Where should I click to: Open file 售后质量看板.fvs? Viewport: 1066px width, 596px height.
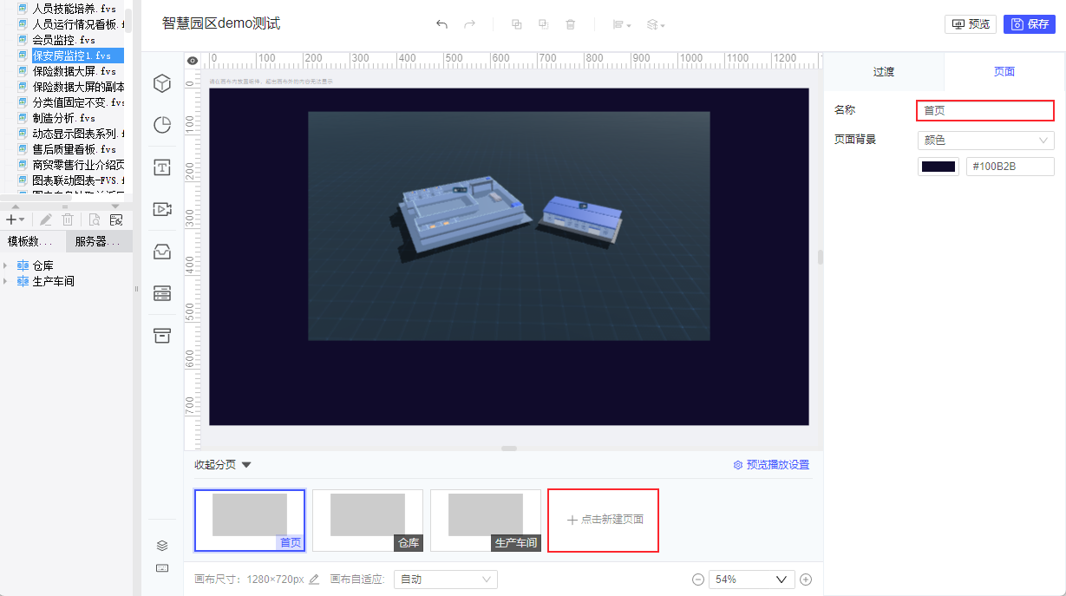pos(74,149)
